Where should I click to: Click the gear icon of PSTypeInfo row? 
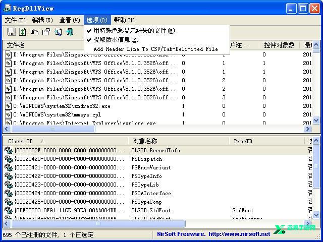(x=9, y=176)
